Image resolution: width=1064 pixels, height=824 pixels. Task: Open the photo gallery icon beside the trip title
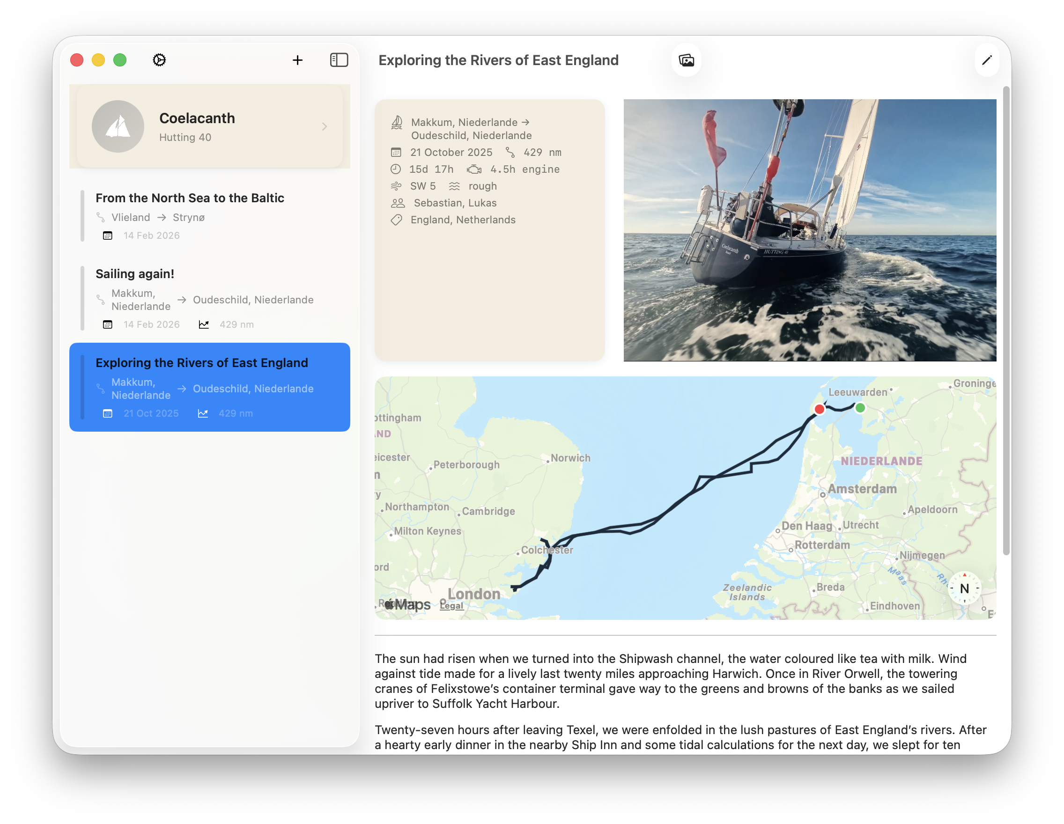coord(687,60)
